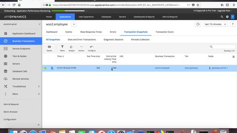Switch to the Events tab
237x133 pixels.
tap(69, 32)
